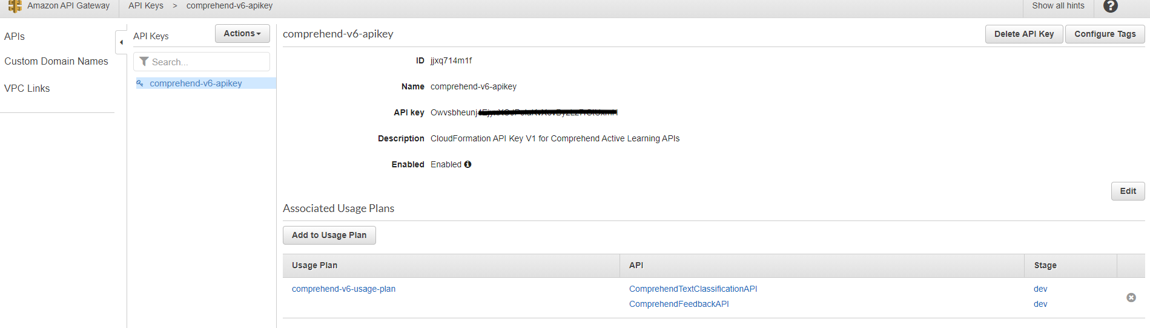The height and width of the screenshot is (328, 1150).
Task: Click the info icon next to Enabled
Action: [468, 164]
